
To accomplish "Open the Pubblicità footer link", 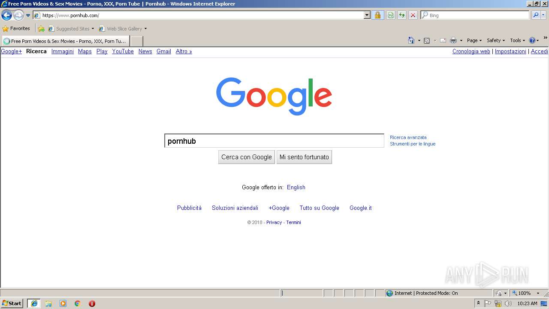I will [189, 208].
